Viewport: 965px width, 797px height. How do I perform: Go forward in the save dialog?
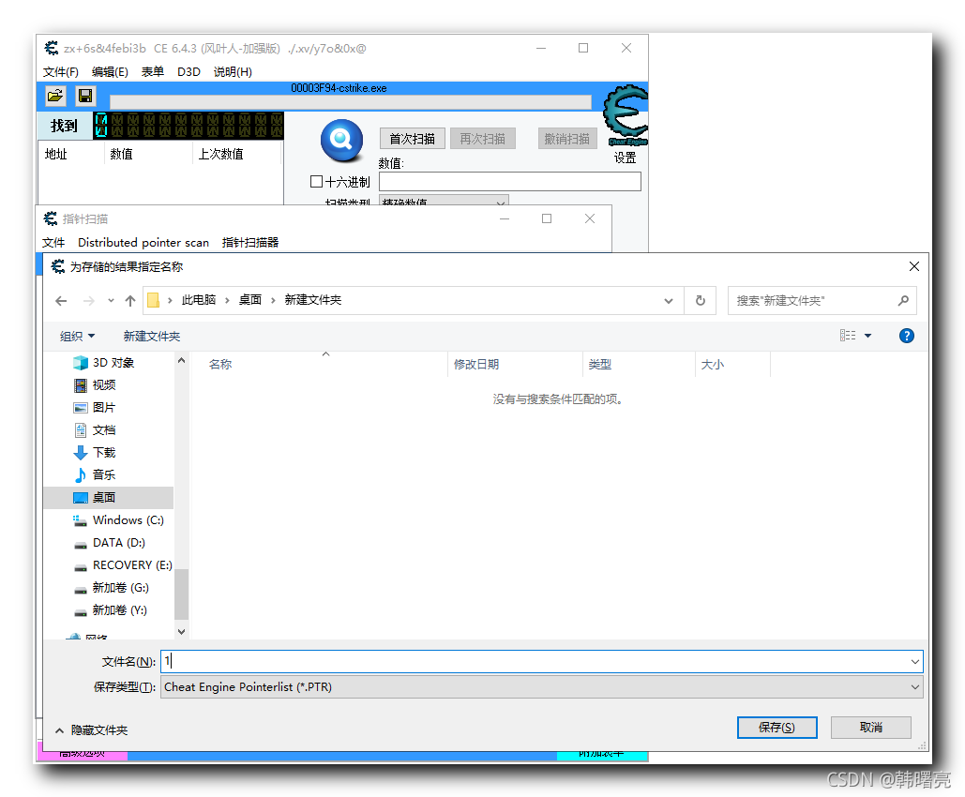pos(88,301)
